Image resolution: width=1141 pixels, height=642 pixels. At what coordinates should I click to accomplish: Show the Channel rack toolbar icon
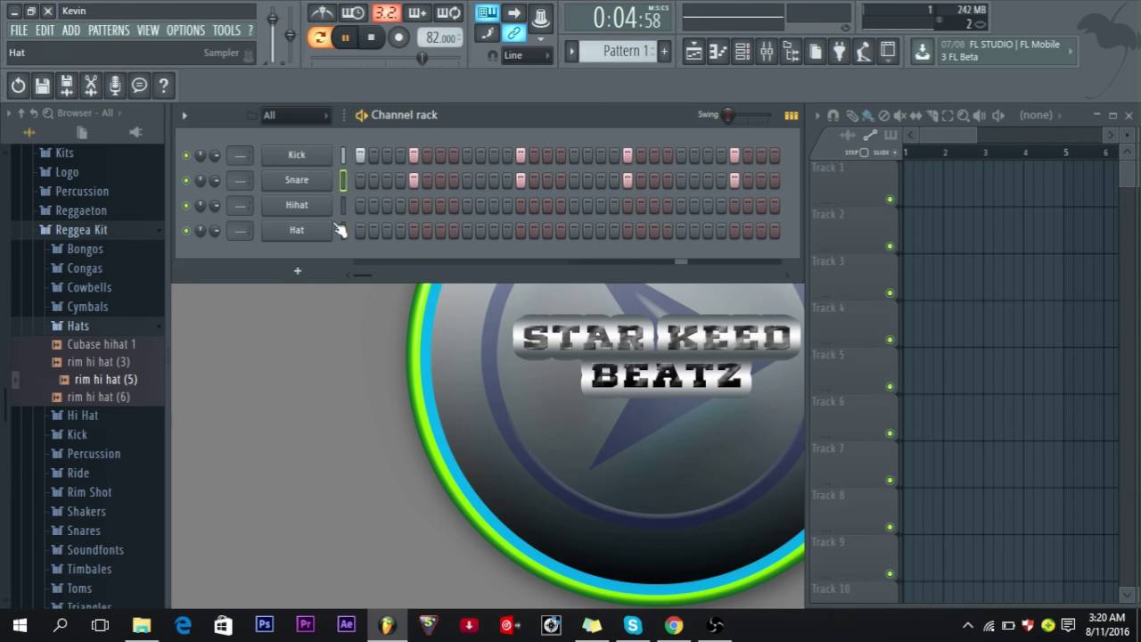pos(742,52)
